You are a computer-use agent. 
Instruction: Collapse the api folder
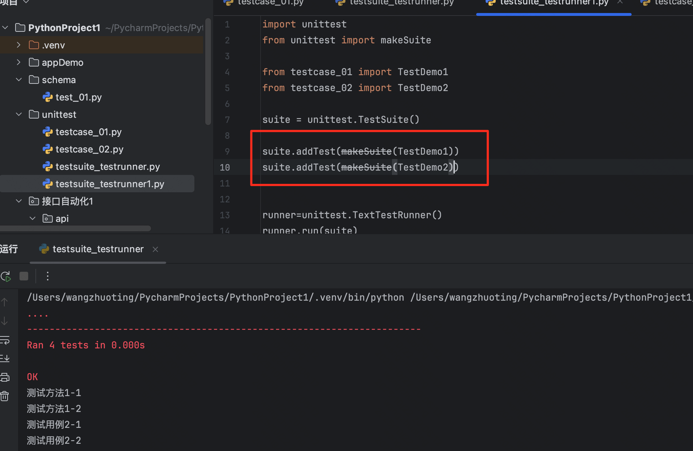(x=33, y=219)
